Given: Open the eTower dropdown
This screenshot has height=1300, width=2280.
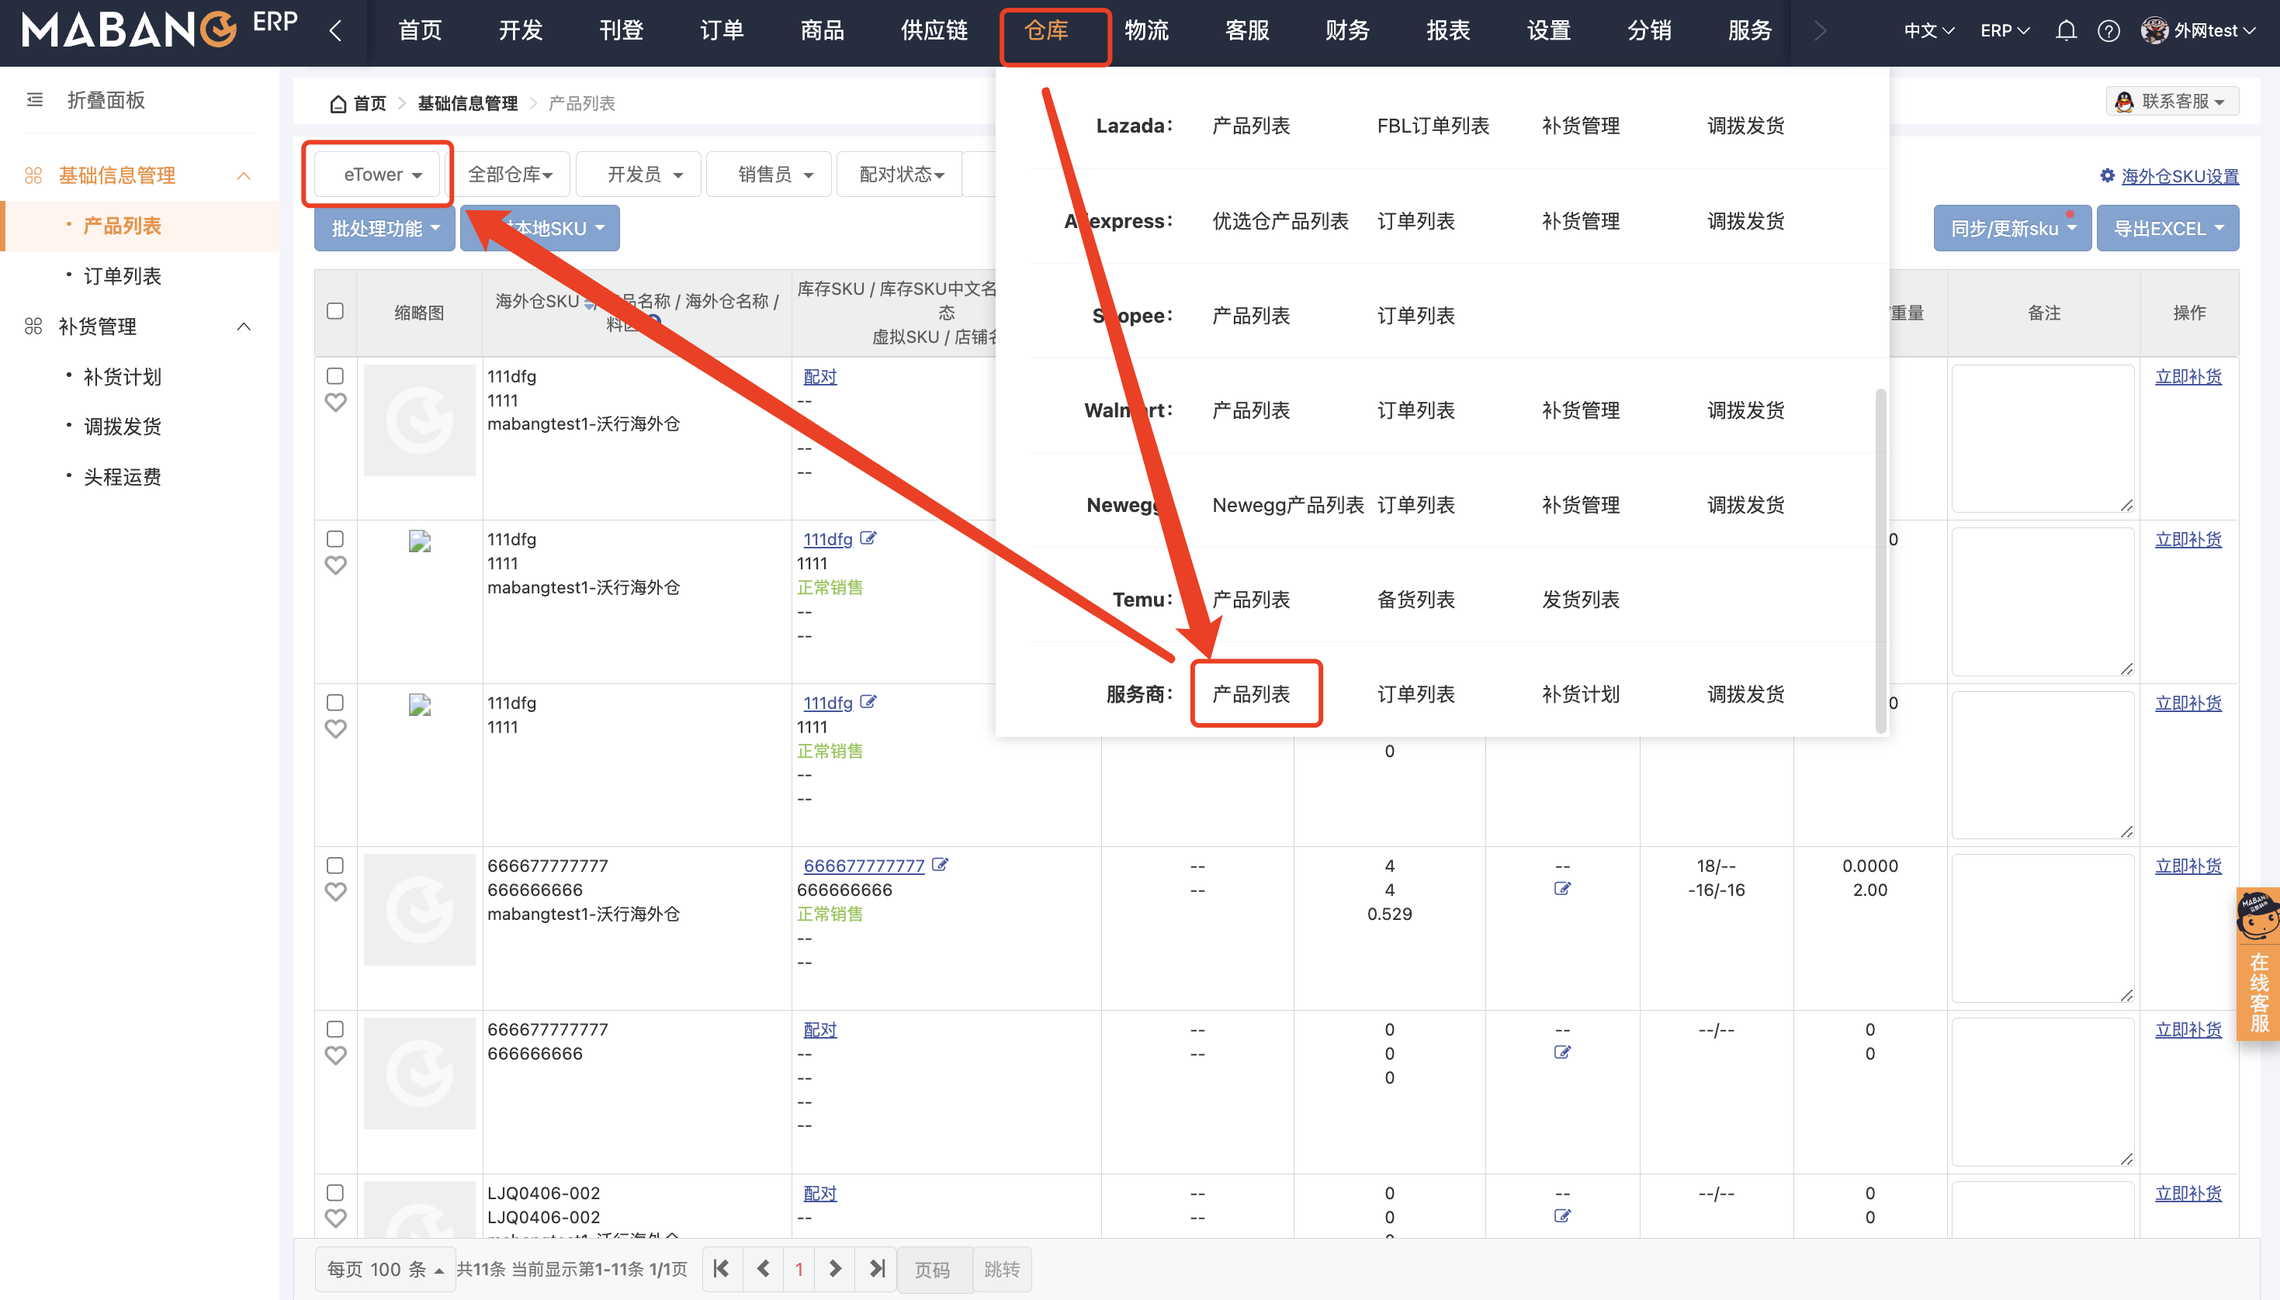Looking at the screenshot, I should click(378, 174).
